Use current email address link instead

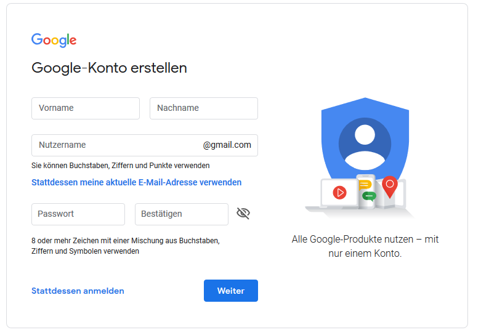click(136, 182)
